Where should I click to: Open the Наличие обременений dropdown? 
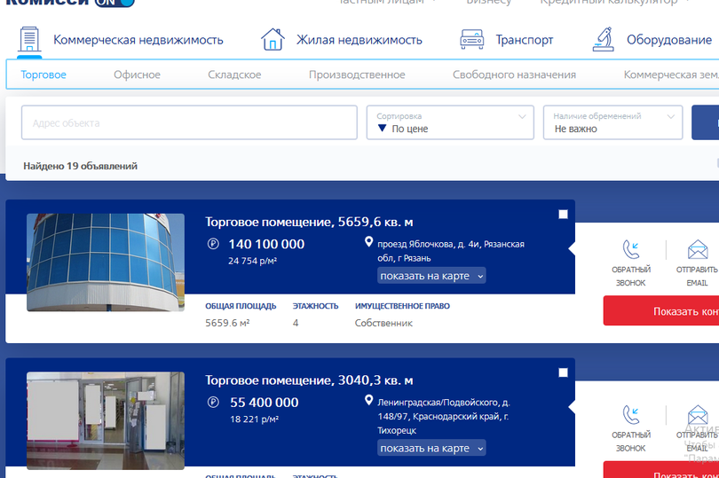[x=612, y=123]
